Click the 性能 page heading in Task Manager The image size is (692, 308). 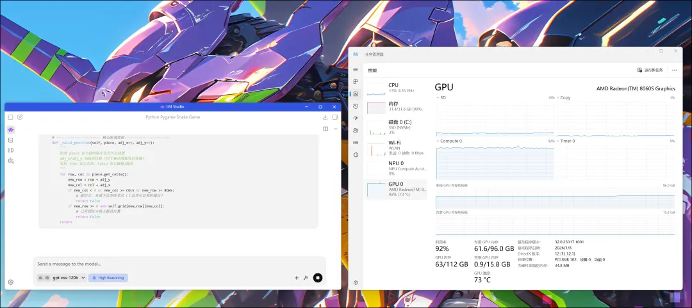372,70
